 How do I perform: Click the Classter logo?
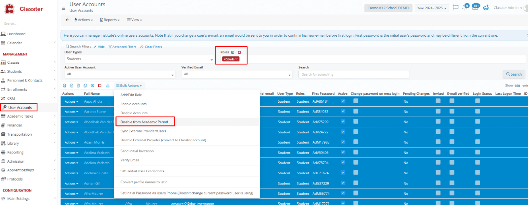(x=24, y=9)
